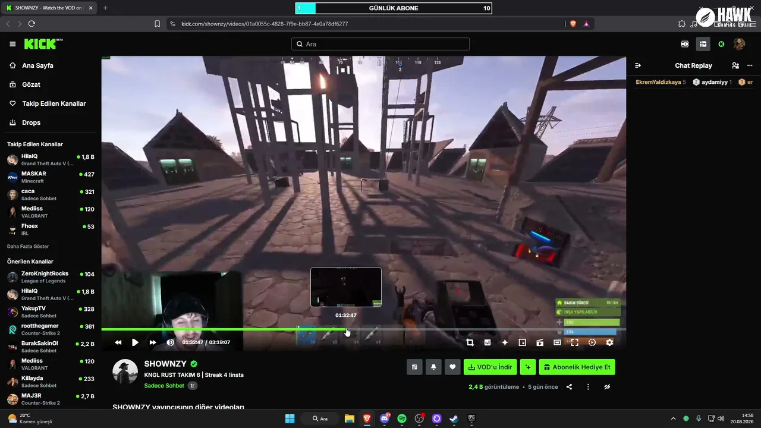Open playback speed control
The image size is (761, 428).
(x=592, y=342)
